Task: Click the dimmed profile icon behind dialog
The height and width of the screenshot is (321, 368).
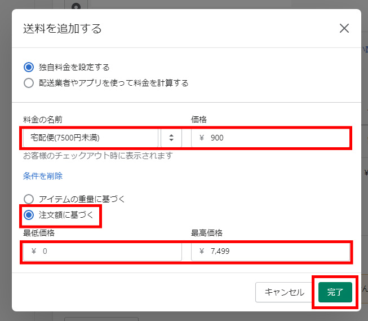Action: click(76, 6)
